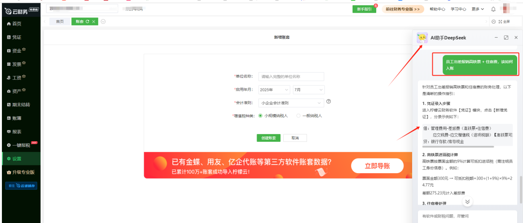
Task: Click the 立即导账 button
Action: tap(377, 165)
